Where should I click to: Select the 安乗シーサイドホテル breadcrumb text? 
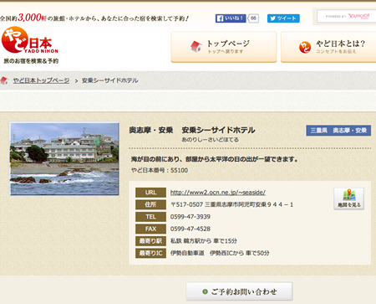point(109,80)
